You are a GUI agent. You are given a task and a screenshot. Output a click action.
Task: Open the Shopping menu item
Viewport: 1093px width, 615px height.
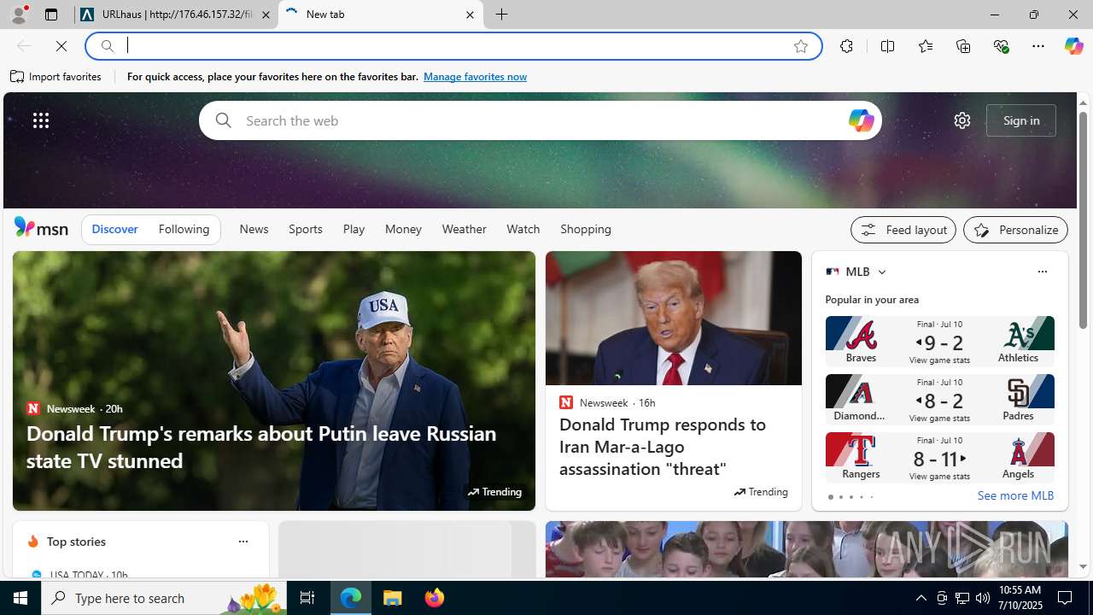click(585, 229)
